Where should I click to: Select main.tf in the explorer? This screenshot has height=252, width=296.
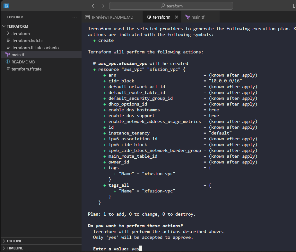coord(41,55)
